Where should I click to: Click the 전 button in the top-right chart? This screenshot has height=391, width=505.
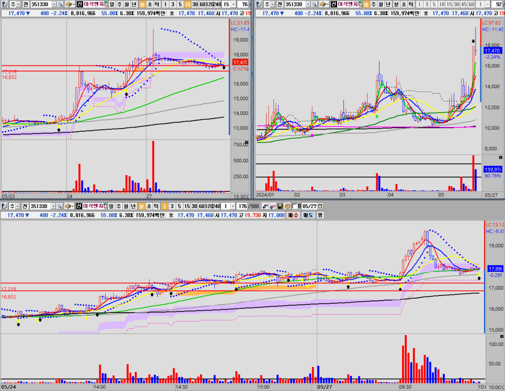[x=280, y=4]
